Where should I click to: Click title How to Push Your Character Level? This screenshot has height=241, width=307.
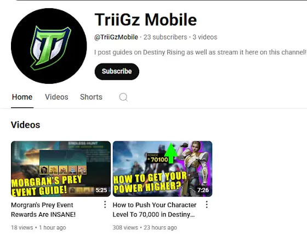[x=155, y=210]
